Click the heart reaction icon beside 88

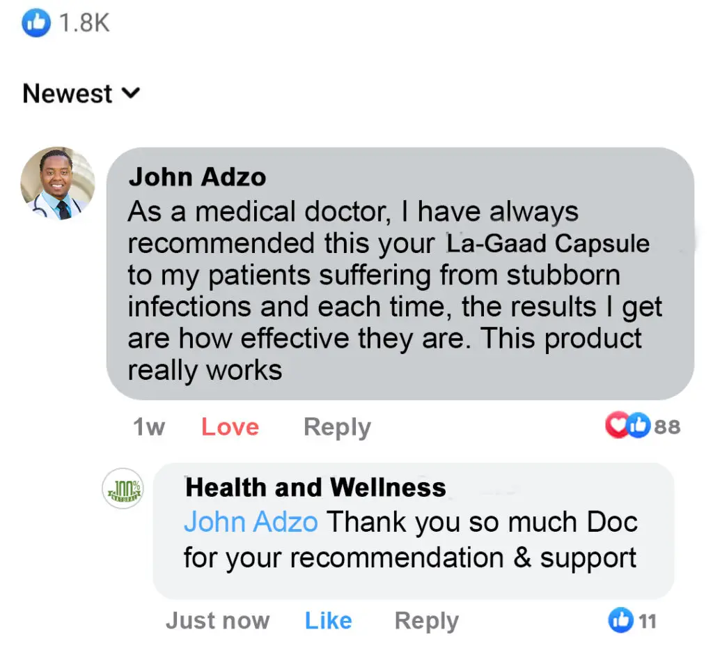[x=616, y=426]
